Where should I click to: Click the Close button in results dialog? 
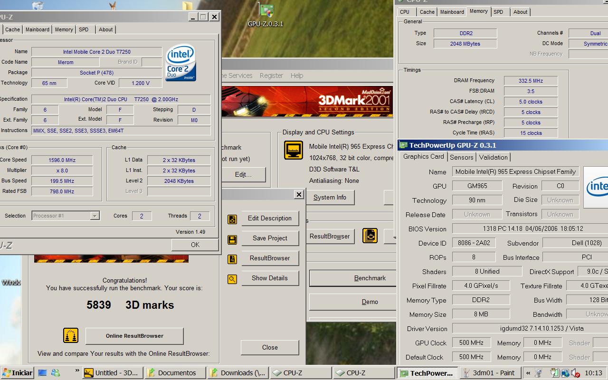click(270, 348)
